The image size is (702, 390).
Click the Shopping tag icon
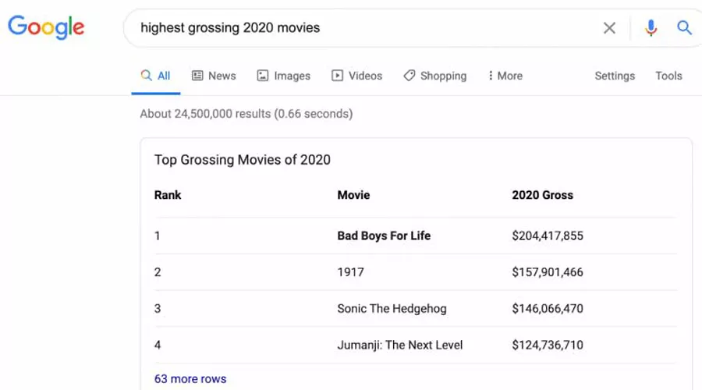click(x=409, y=76)
